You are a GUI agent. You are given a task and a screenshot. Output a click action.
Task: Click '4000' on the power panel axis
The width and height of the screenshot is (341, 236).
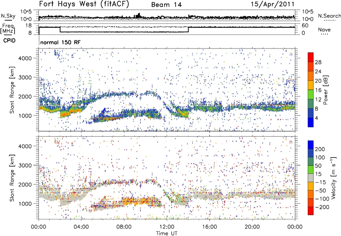(x=25, y=58)
